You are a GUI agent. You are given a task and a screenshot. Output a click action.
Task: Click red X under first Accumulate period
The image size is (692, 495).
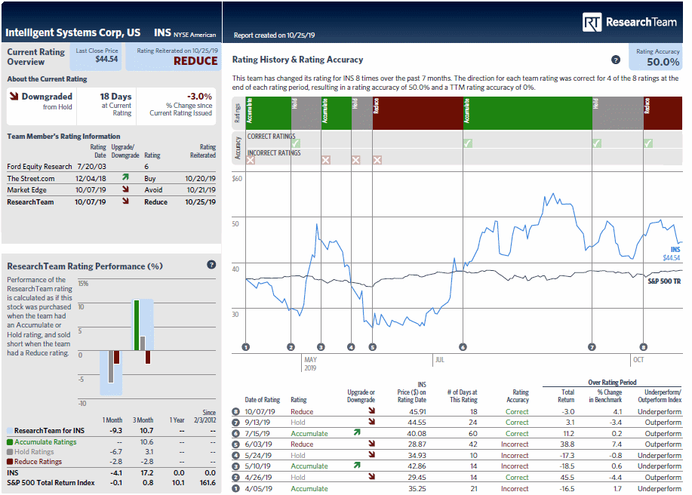point(251,160)
